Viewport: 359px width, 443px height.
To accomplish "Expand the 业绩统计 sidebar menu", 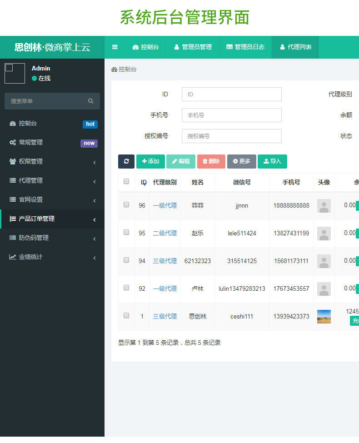I will pyautogui.click(x=52, y=257).
